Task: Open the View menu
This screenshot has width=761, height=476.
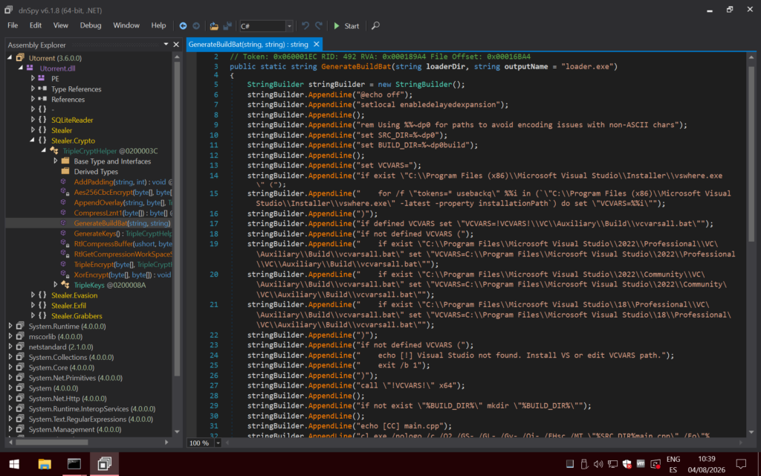Action: coord(61,25)
